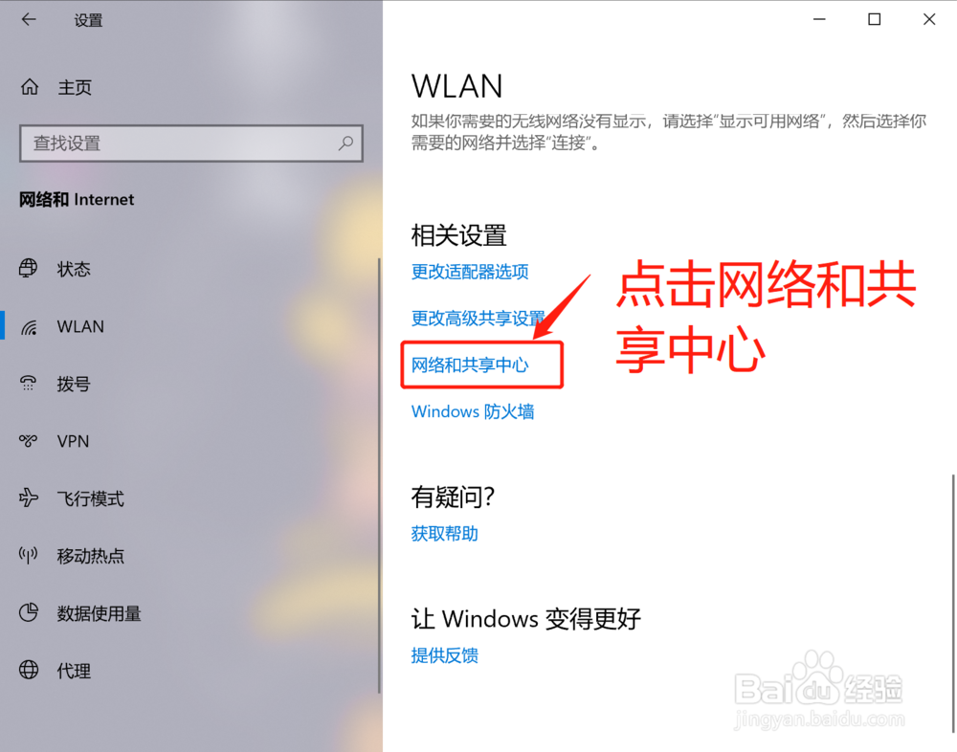Click the Home house icon
Image resolution: width=957 pixels, height=752 pixels.
pos(30,87)
